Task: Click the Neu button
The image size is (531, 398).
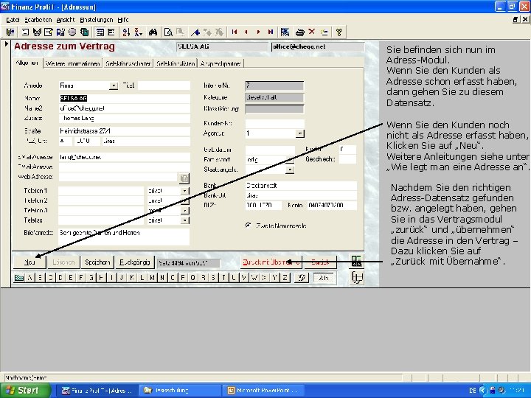Action: [29, 262]
